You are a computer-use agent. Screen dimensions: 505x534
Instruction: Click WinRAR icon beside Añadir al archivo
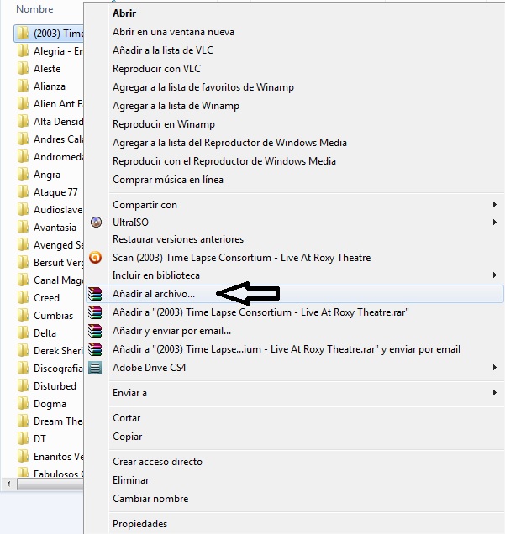point(95,294)
